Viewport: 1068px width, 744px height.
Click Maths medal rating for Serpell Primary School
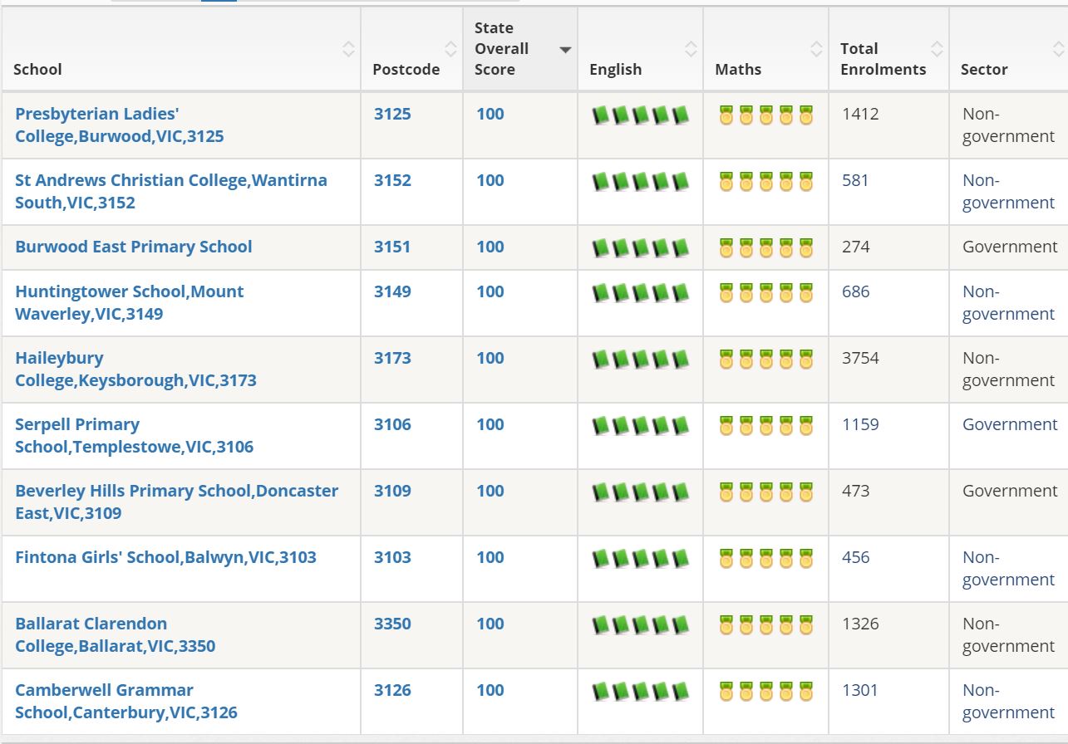pos(765,425)
